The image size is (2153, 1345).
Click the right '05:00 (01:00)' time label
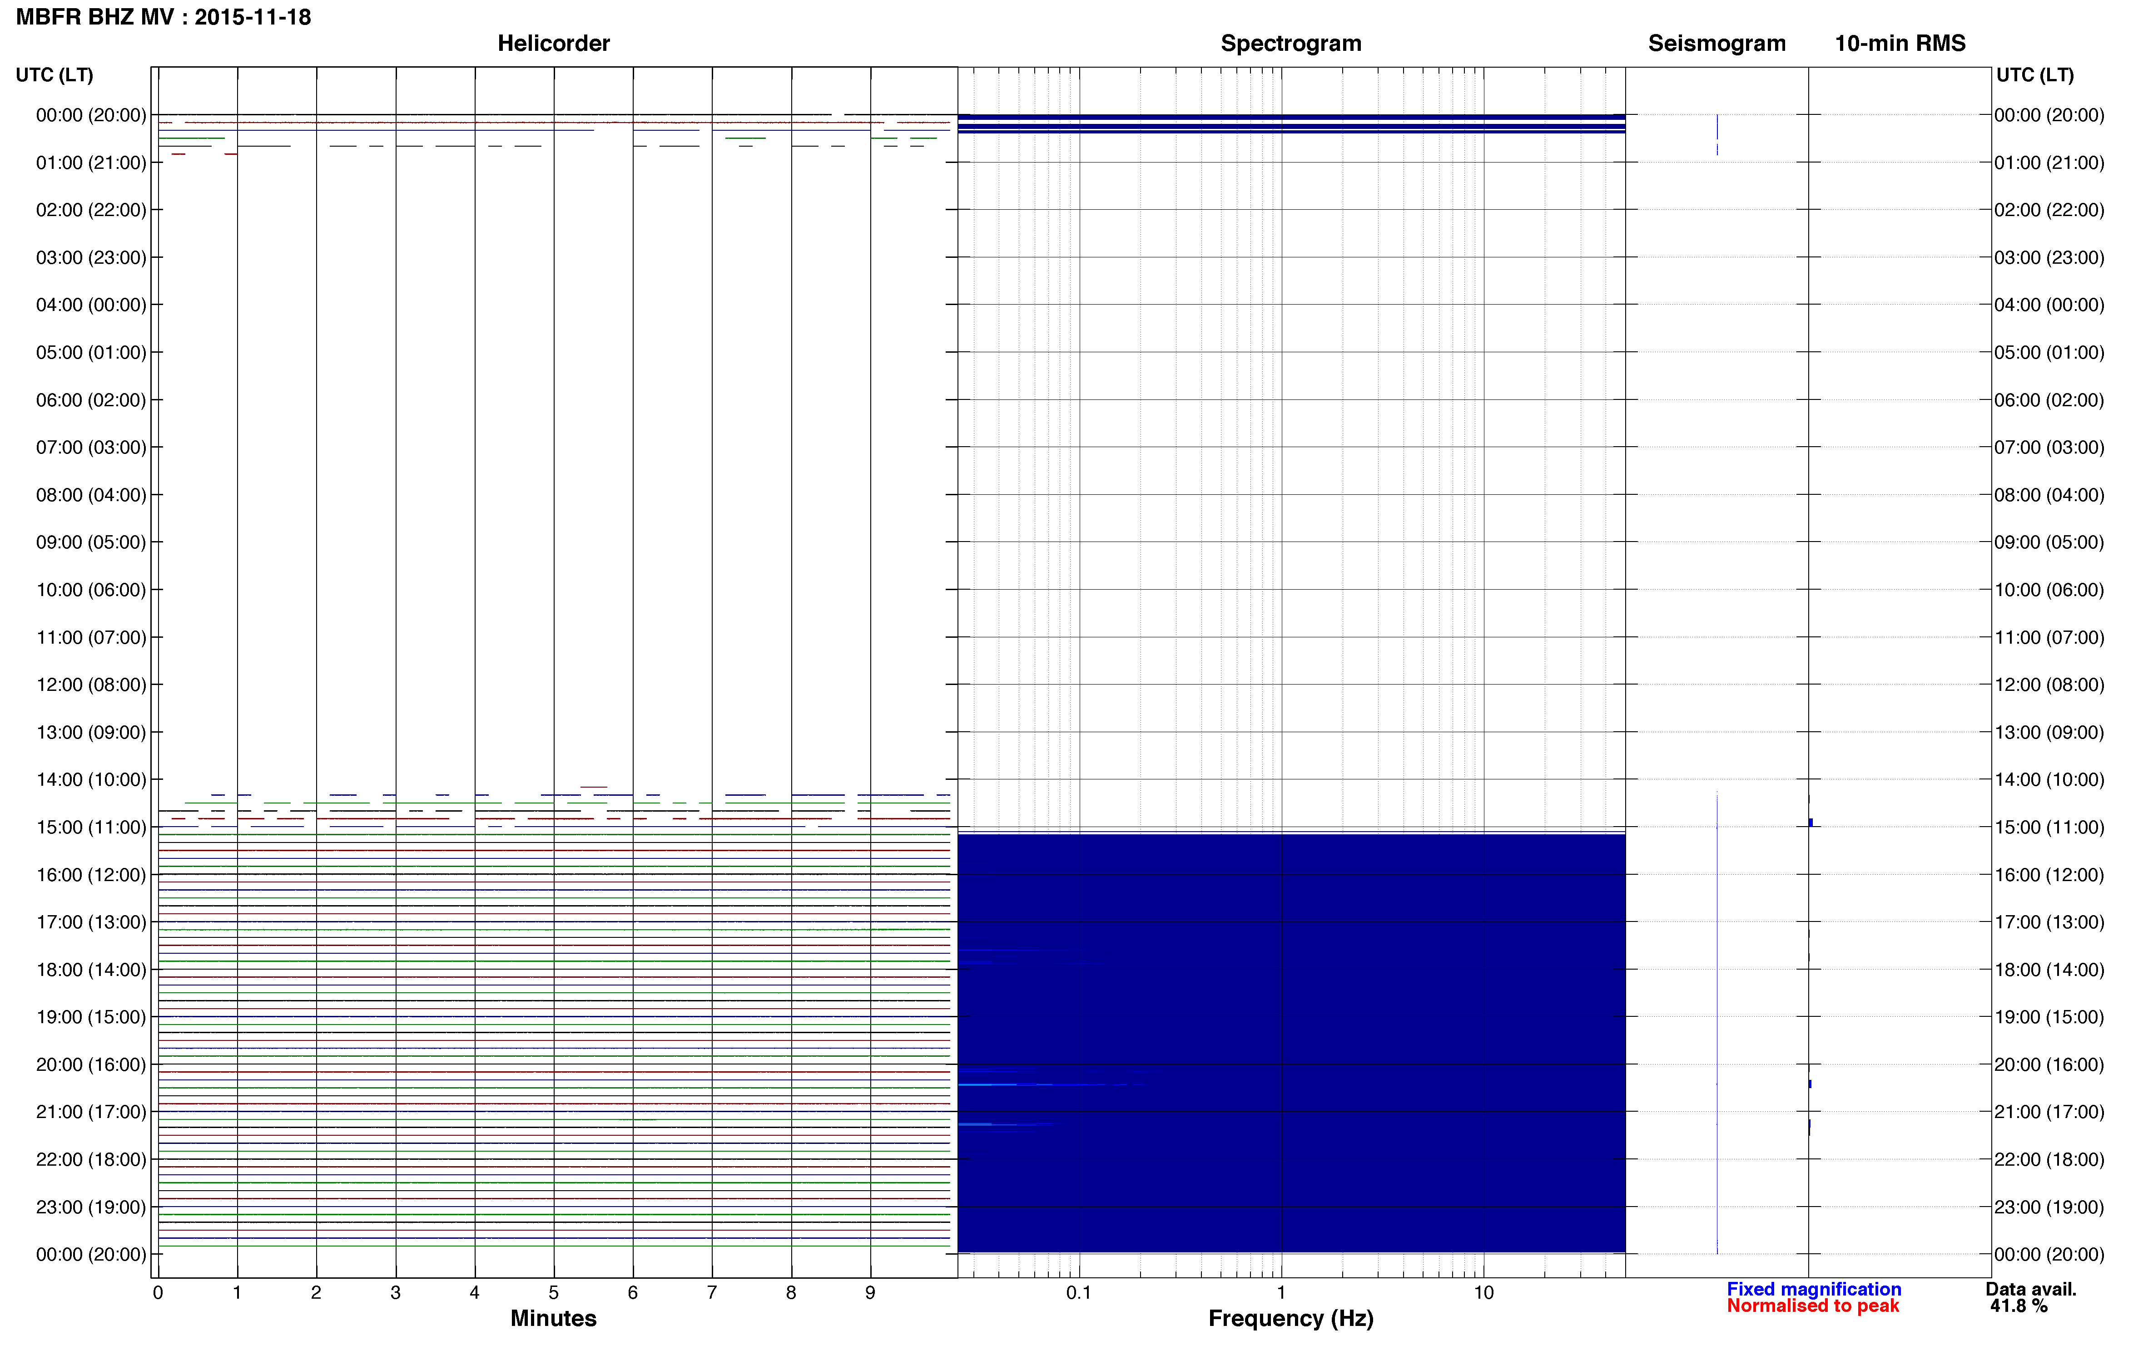click(2049, 352)
